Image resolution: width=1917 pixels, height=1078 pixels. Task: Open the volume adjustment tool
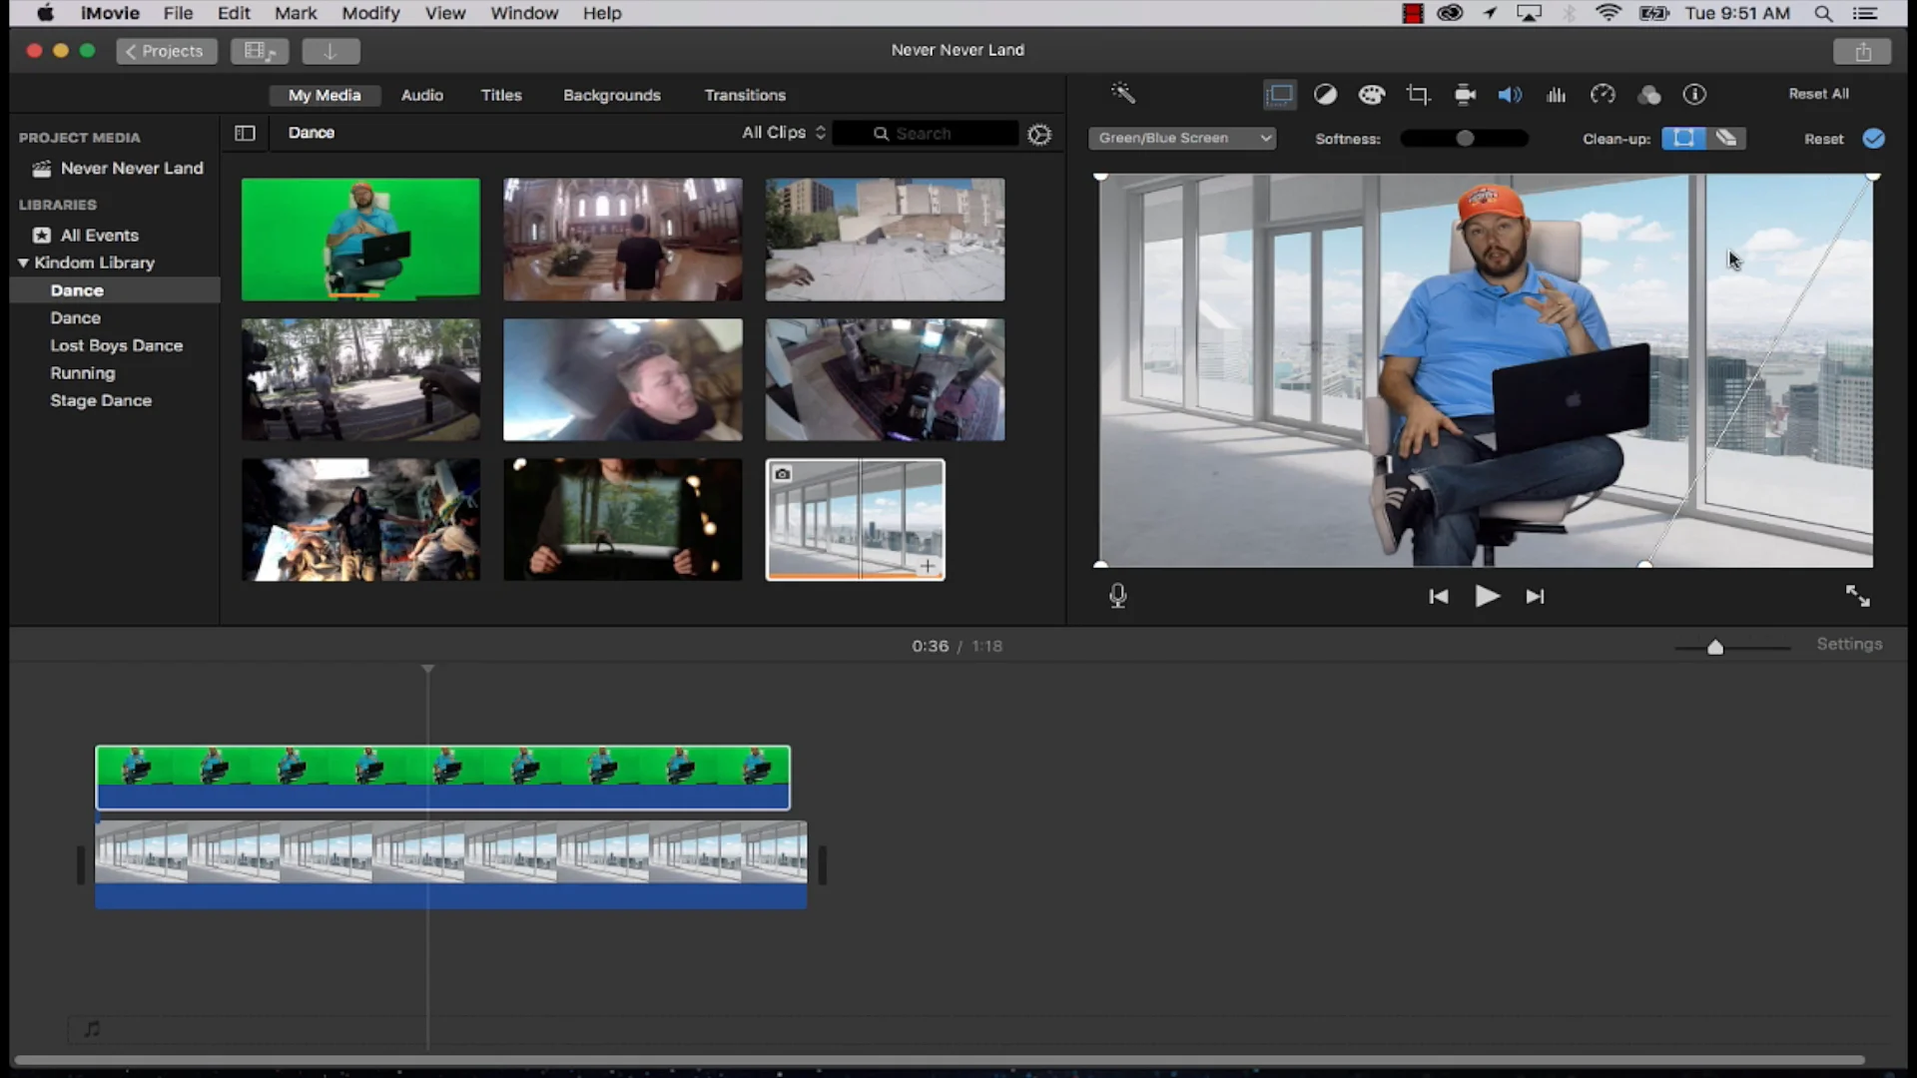coord(1510,95)
